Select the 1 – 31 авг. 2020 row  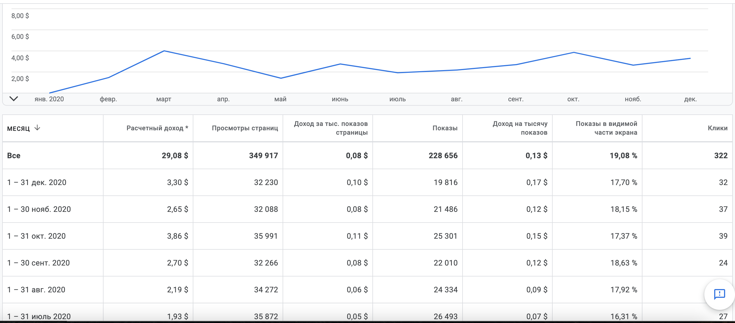(36, 290)
